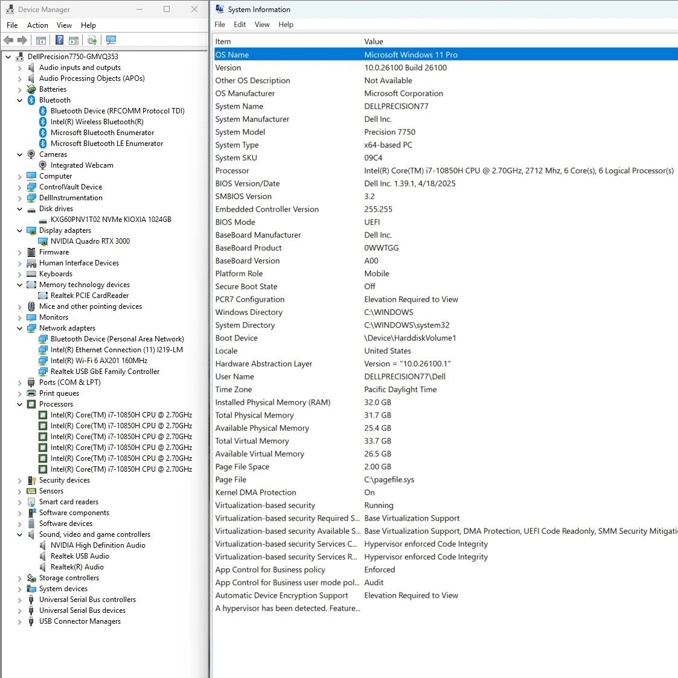Sort by the Item column header
The image size is (678, 678).
[287, 42]
